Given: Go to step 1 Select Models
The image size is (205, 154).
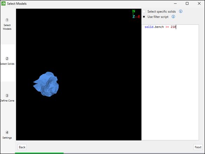Looking at the screenshot, I should click(x=7, y=24).
